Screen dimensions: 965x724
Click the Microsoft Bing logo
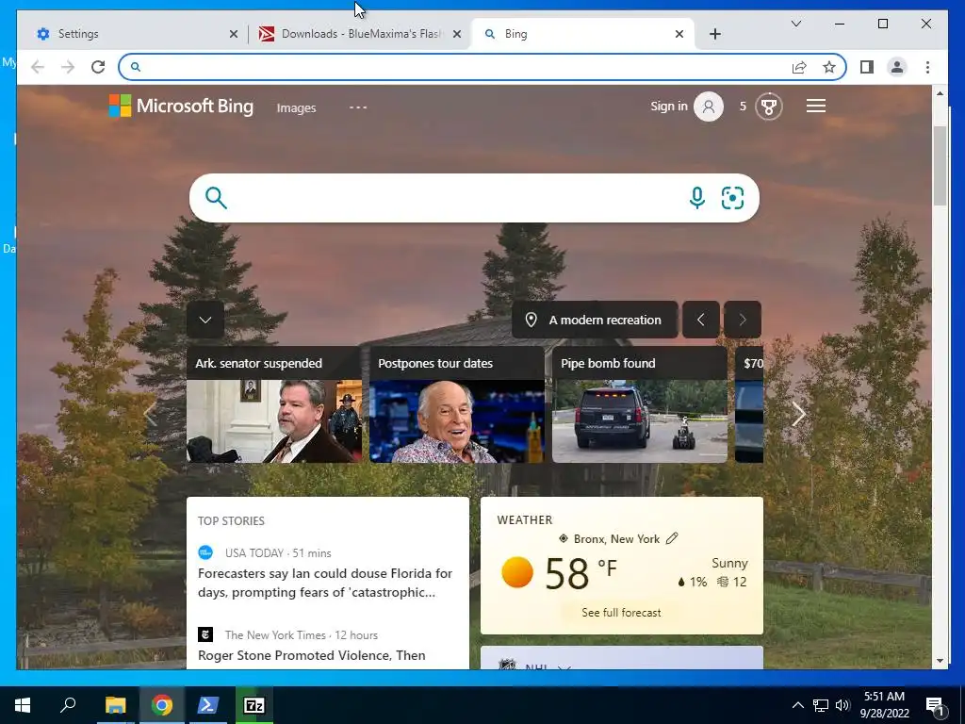tap(181, 106)
